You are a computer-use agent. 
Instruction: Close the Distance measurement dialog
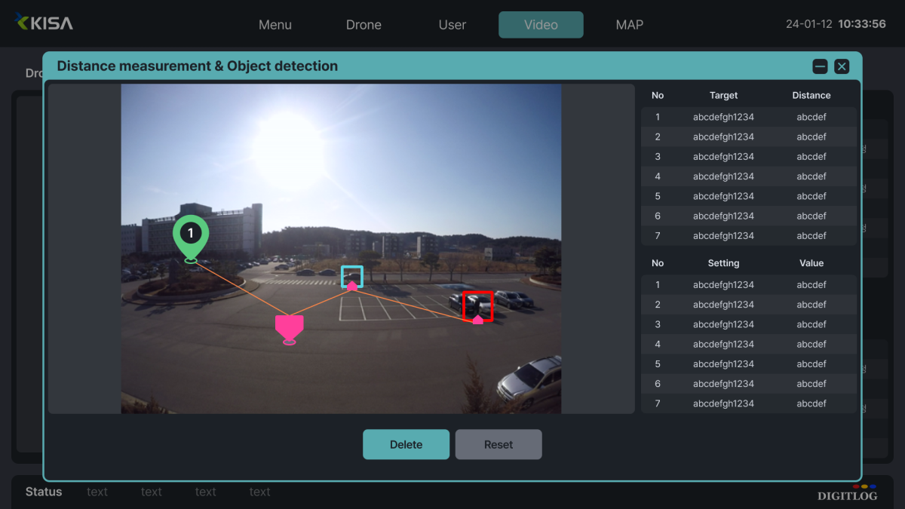pyautogui.click(x=842, y=66)
